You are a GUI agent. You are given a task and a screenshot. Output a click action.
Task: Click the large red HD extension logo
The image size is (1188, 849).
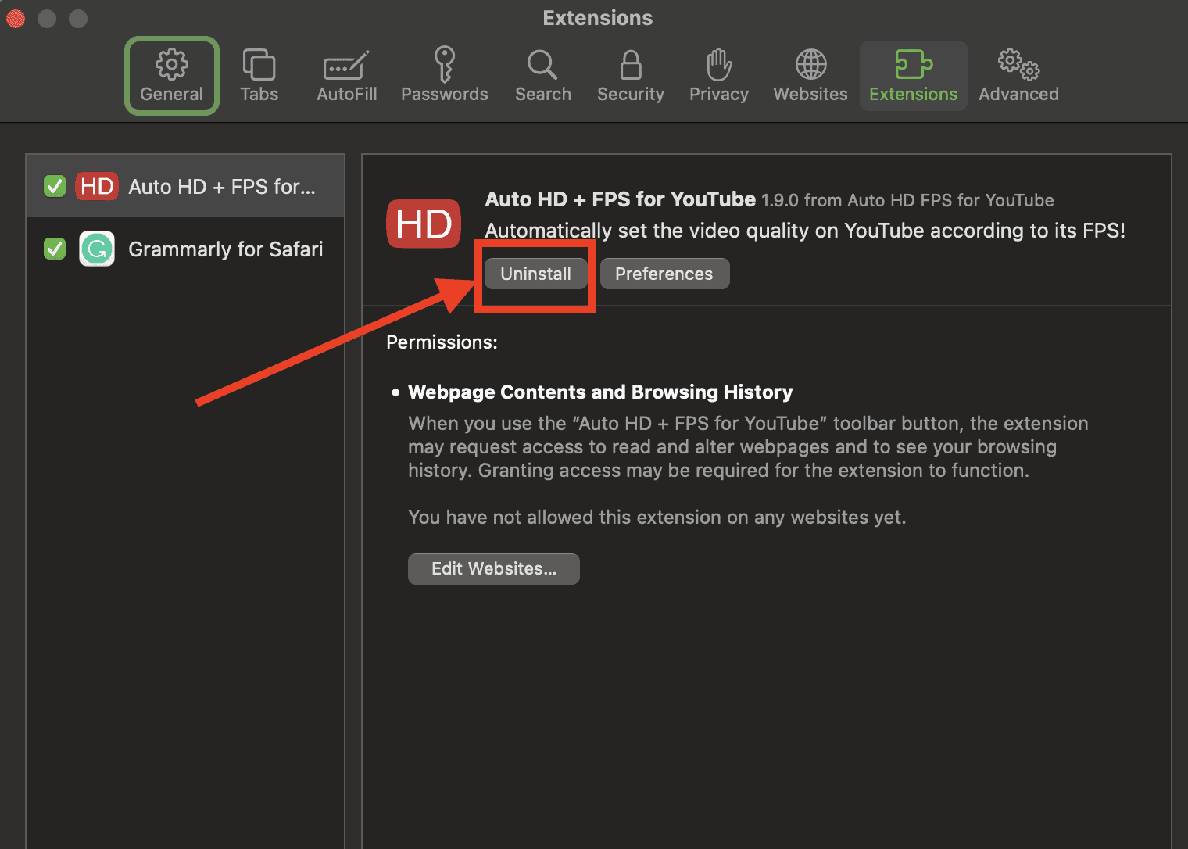coord(424,224)
